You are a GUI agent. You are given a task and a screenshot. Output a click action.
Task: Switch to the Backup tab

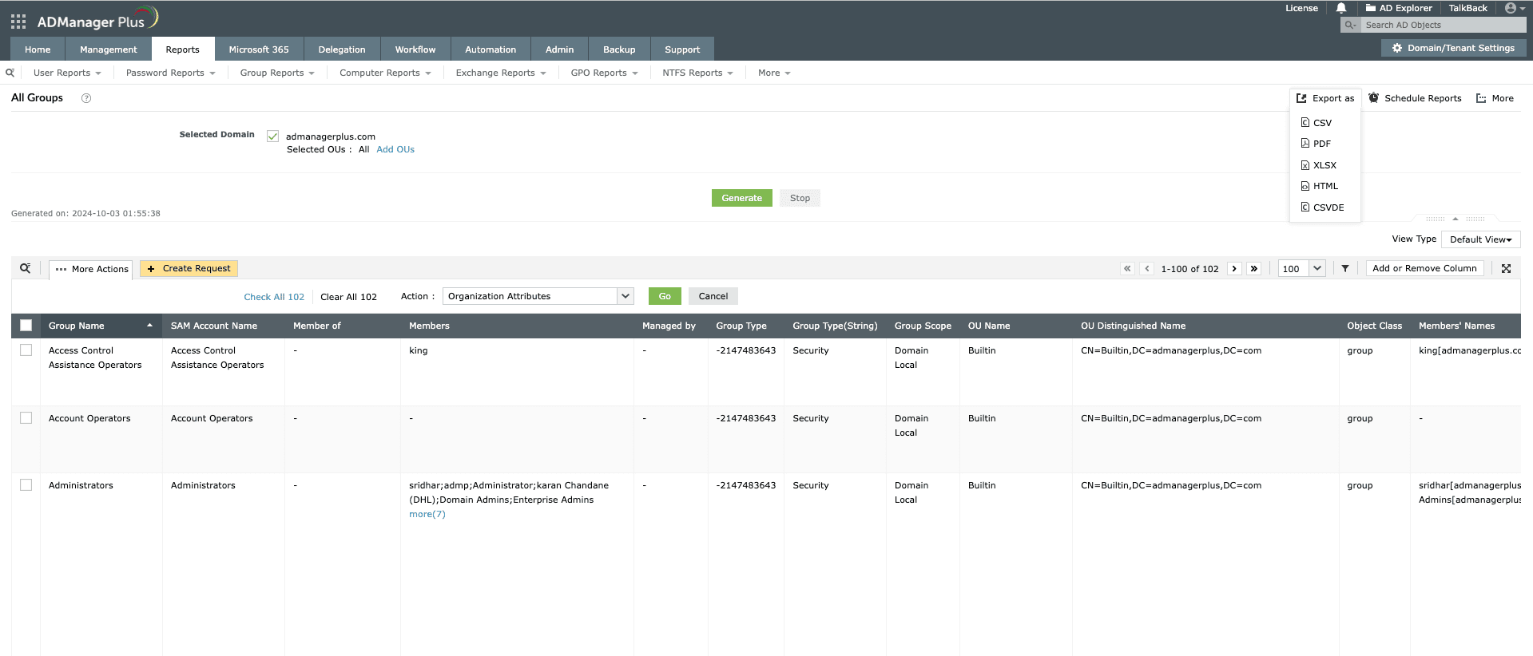pyautogui.click(x=619, y=49)
